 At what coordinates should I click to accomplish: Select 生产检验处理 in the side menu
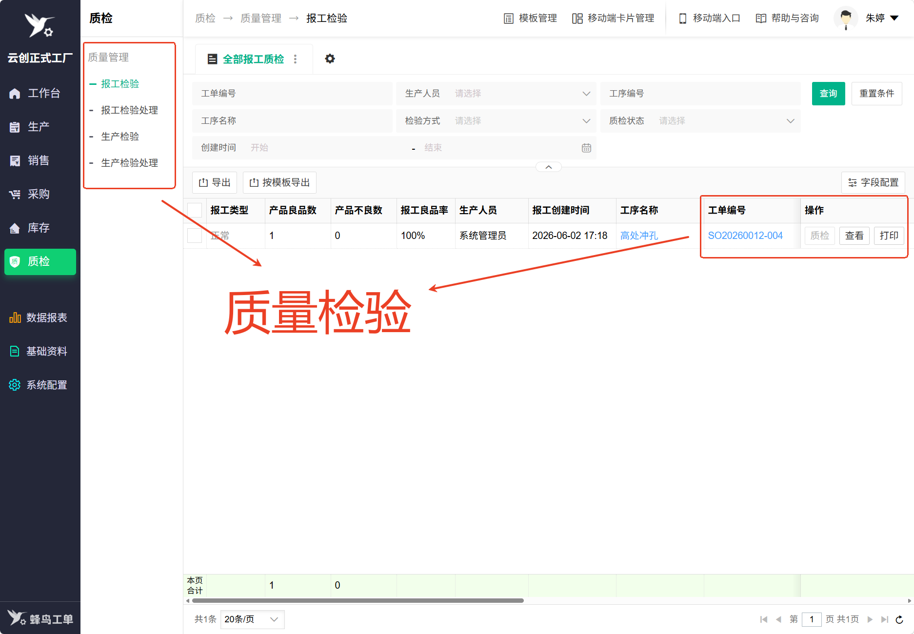click(129, 163)
